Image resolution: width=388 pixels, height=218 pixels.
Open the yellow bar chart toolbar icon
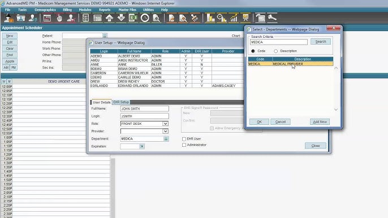click(210, 18)
